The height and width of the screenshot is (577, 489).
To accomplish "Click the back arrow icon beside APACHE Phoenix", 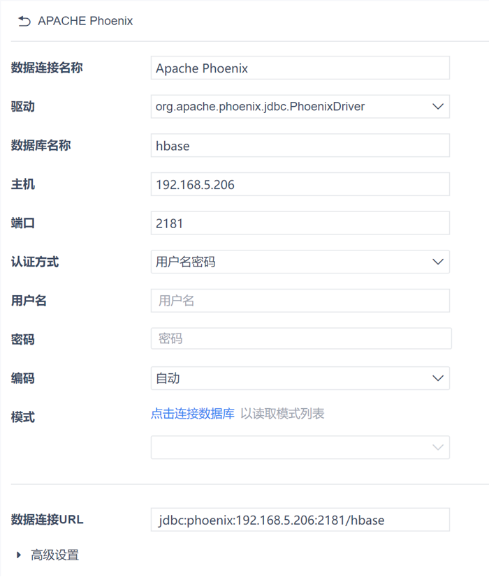I will pos(24,21).
